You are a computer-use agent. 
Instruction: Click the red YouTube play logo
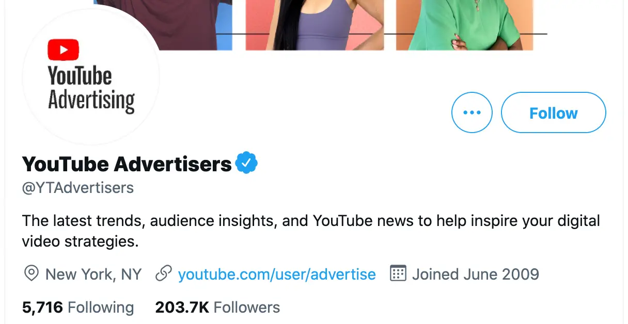coord(63,50)
